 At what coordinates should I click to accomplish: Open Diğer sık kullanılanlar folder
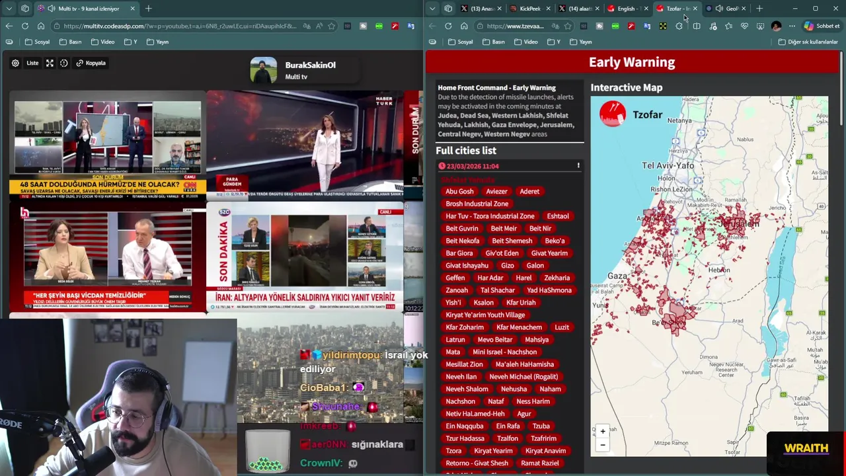coord(808,42)
